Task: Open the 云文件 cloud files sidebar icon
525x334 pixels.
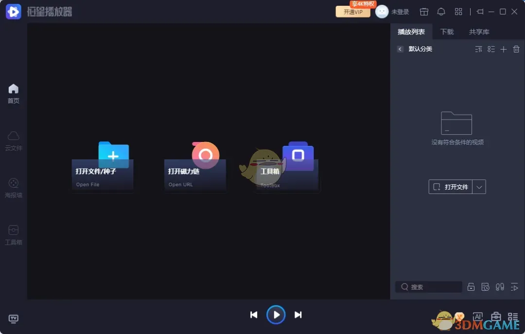Action: click(14, 140)
